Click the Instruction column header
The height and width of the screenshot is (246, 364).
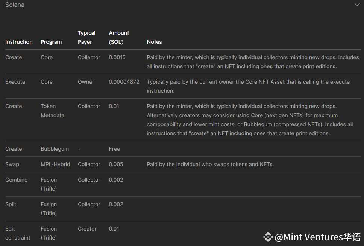19,42
